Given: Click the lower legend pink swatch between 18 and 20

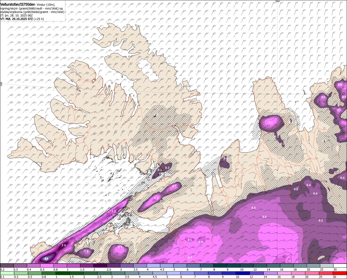Looking at the screenshot, I should point(298,273).
